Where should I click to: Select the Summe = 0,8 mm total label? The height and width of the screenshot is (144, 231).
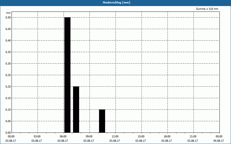(x=207, y=9)
